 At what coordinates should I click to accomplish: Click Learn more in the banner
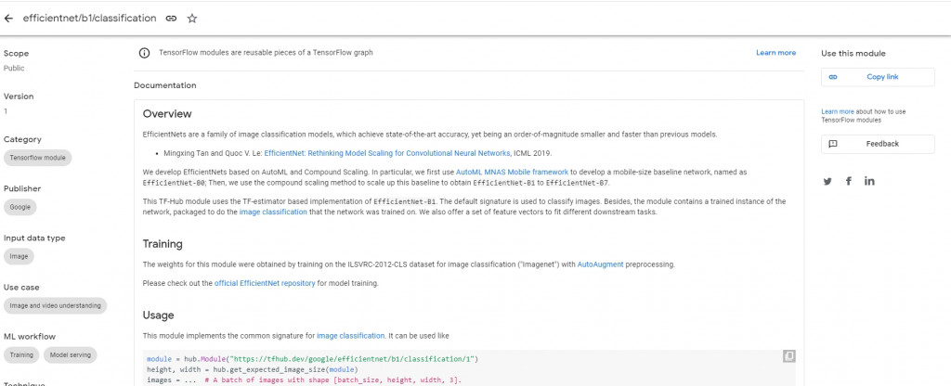coord(775,53)
